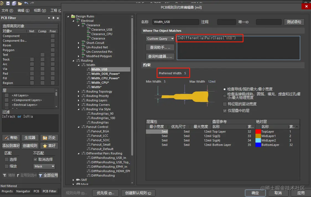Click the SMT category icon
This screenshot has height=197, width=311.
[x=78, y=180]
